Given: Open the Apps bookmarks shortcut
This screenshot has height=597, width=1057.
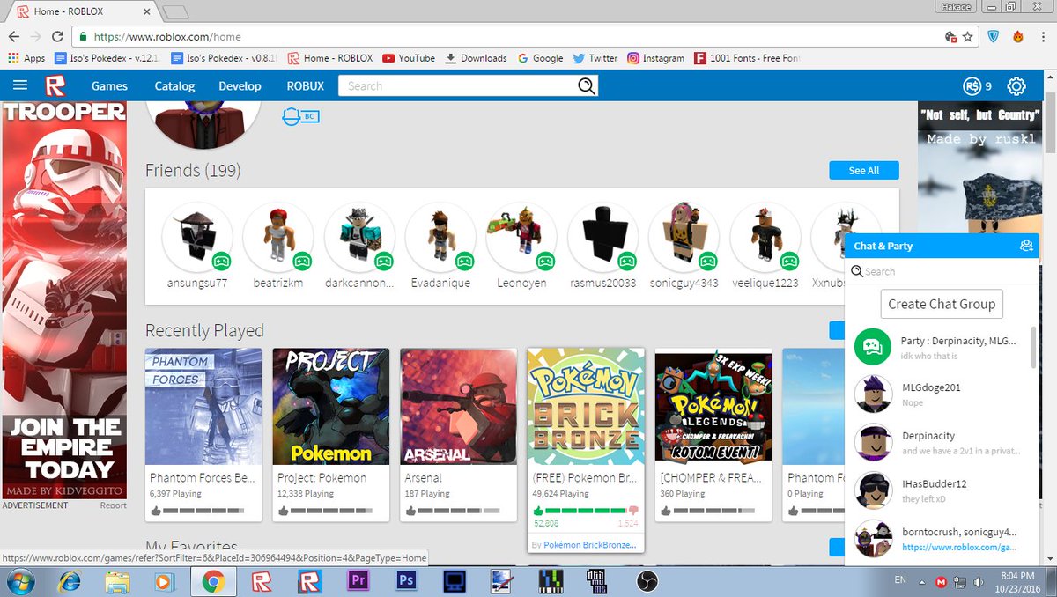Looking at the screenshot, I should click(x=26, y=58).
